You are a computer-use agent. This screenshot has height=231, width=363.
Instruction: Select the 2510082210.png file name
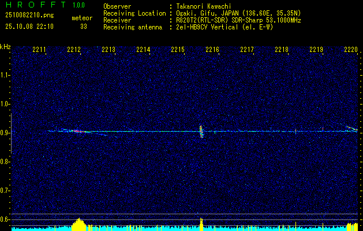click(29, 16)
